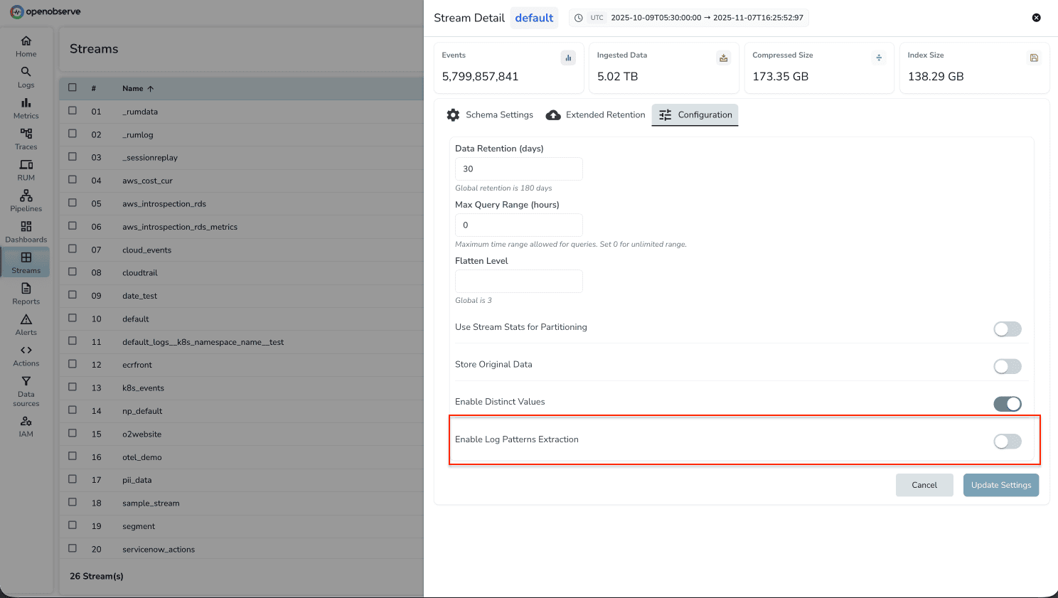This screenshot has width=1058, height=598.
Task: Switch to the Schema Settings tab
Action: coord(490,115)
